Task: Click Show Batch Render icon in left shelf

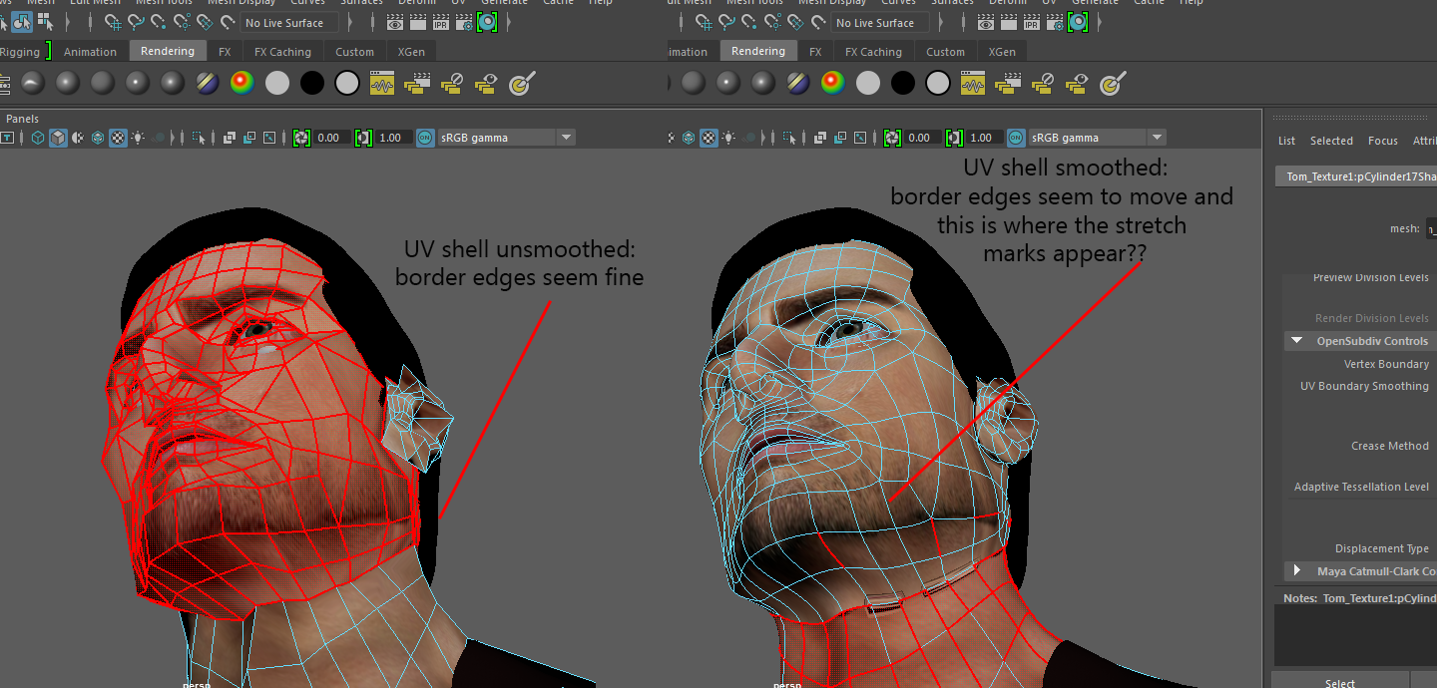Action: click(486, 84)
